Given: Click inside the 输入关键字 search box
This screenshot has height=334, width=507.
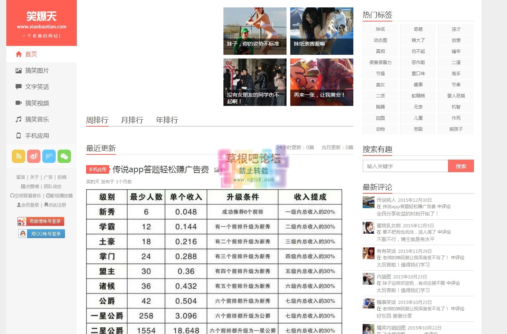Looking at the screenshot, I should (405, 166).
